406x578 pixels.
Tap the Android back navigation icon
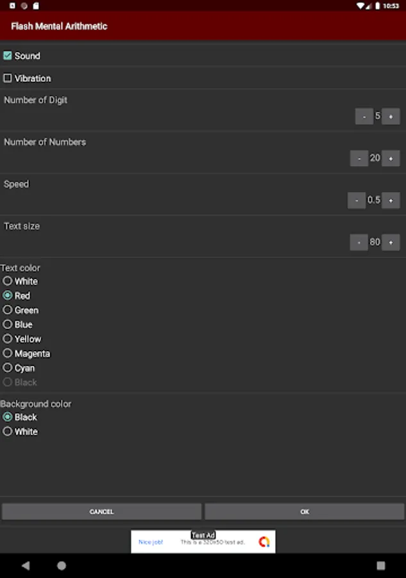click(26, 566)
